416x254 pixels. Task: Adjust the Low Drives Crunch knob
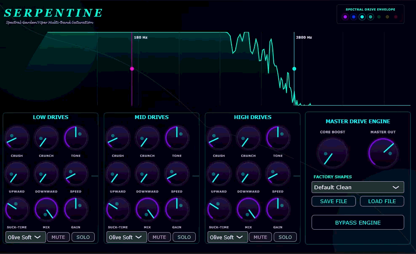46,138
